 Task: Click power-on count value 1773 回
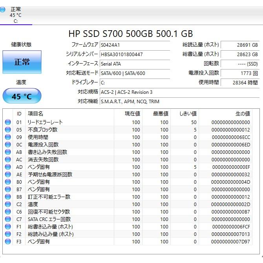240,73
